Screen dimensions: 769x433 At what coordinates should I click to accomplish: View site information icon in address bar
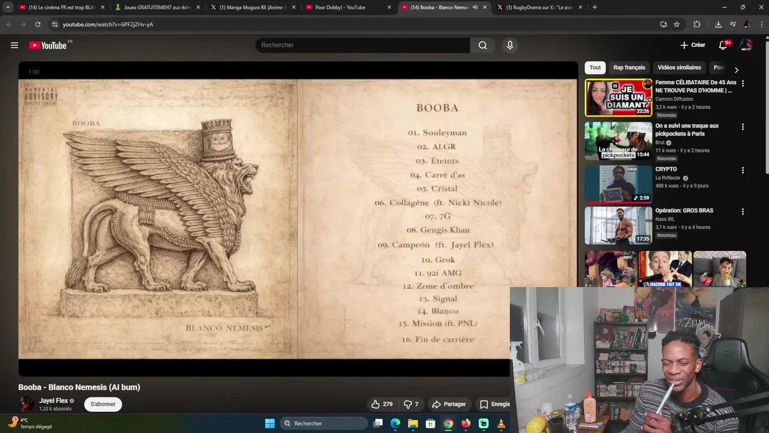coord(55,24)
